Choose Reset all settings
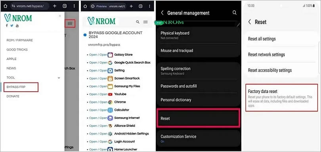The image size is (321, 152). coord(282,39)
